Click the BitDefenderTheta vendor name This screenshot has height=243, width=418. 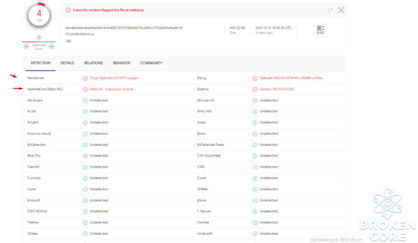pos(210,145)
